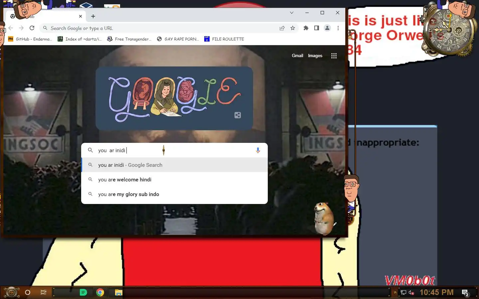Close the current browser tab

tap(80, 16)
